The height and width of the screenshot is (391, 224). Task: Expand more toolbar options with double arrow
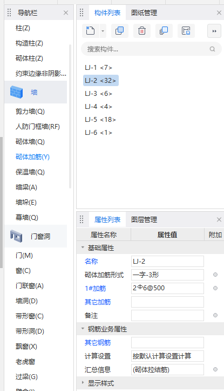[x=214, y=31]
